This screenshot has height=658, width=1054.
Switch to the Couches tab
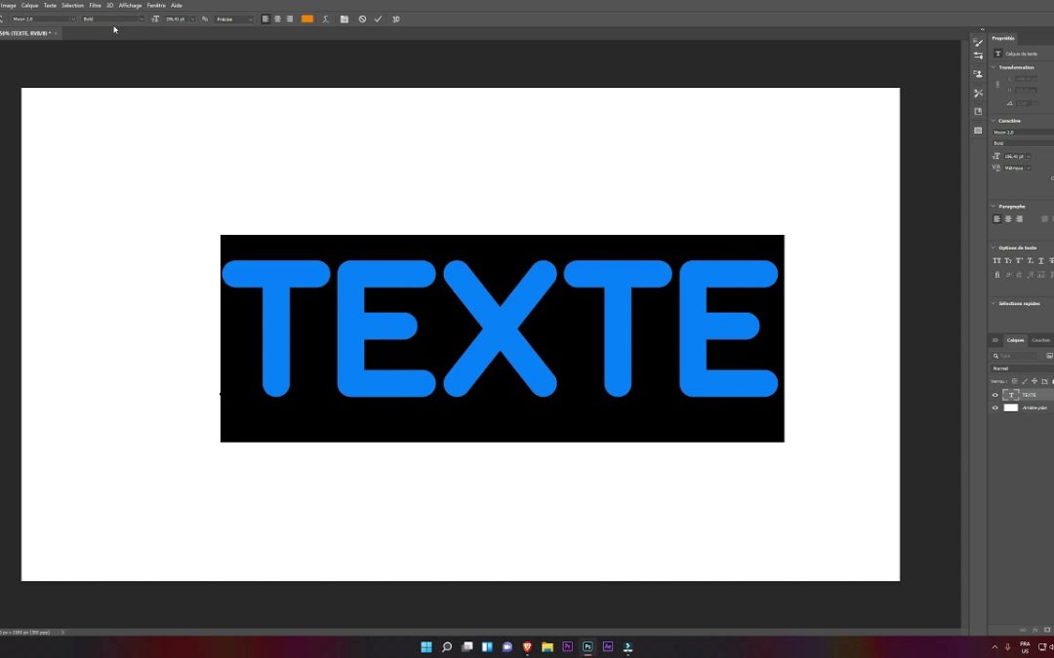[1040, 340]
